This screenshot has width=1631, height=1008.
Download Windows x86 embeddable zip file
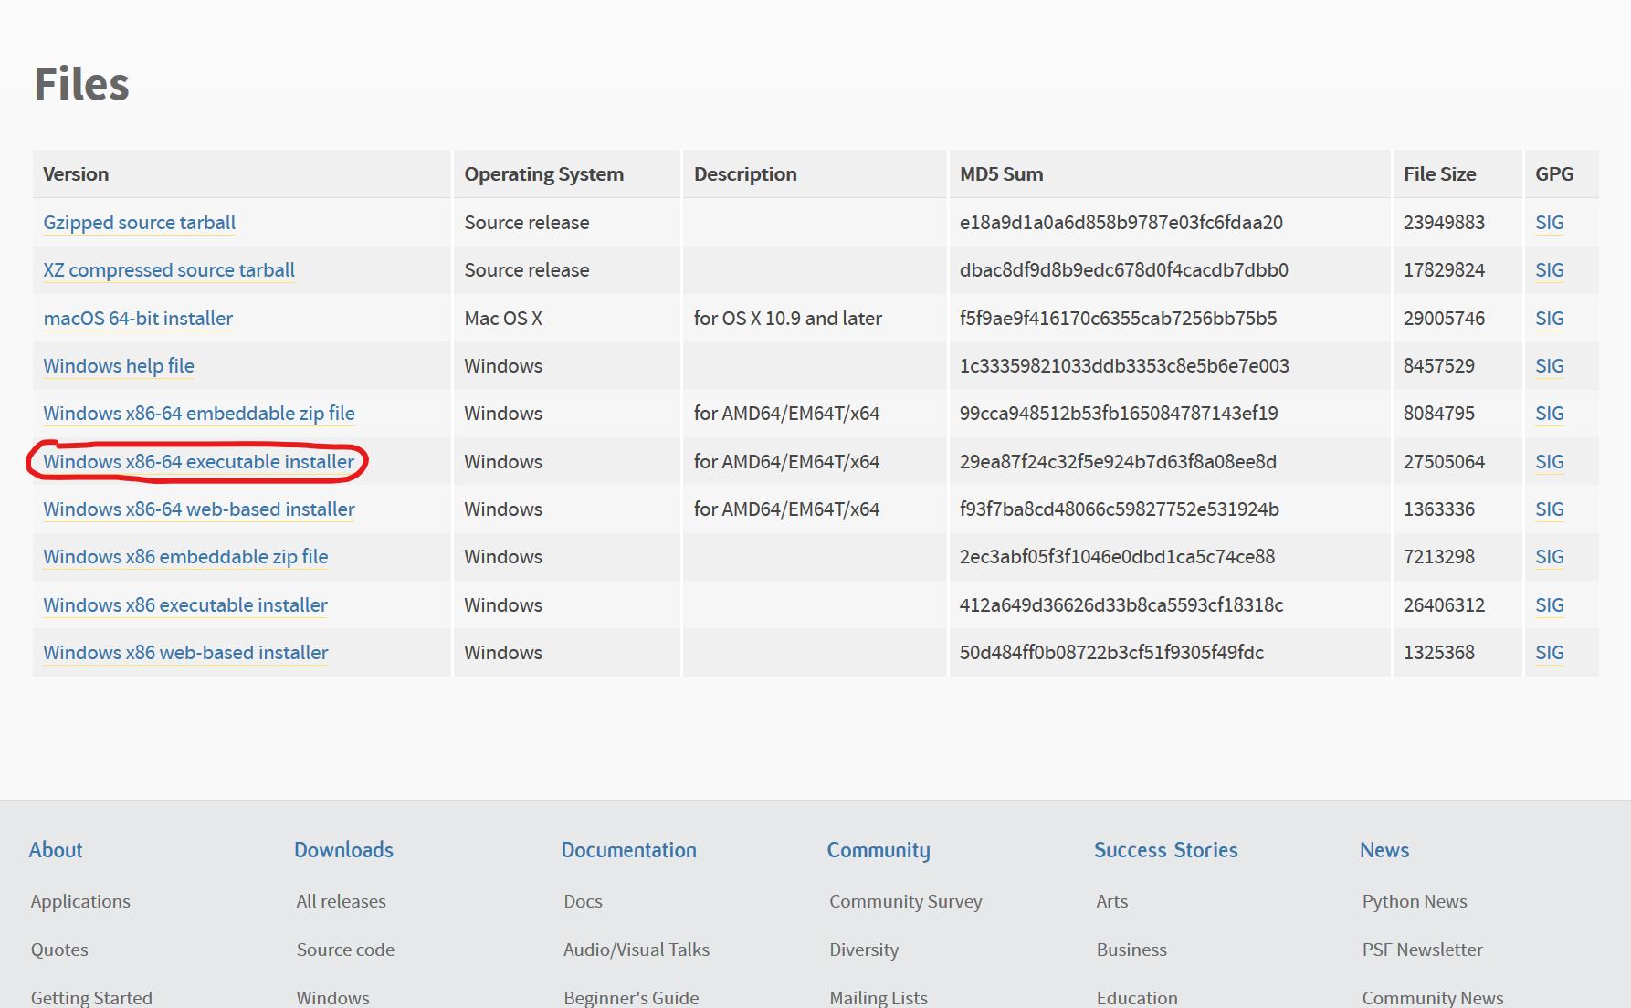[x=185, y=557]
